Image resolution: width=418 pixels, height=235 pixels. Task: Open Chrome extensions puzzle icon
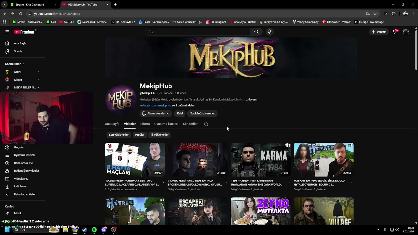(x=394, y=14)
